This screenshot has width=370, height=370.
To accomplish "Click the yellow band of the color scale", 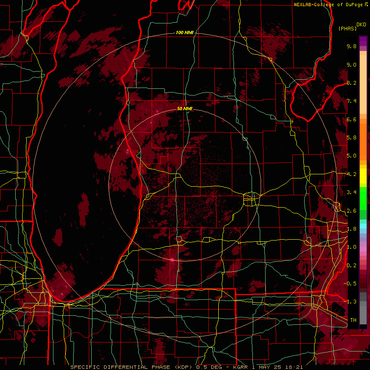I will tap(363, 176).
